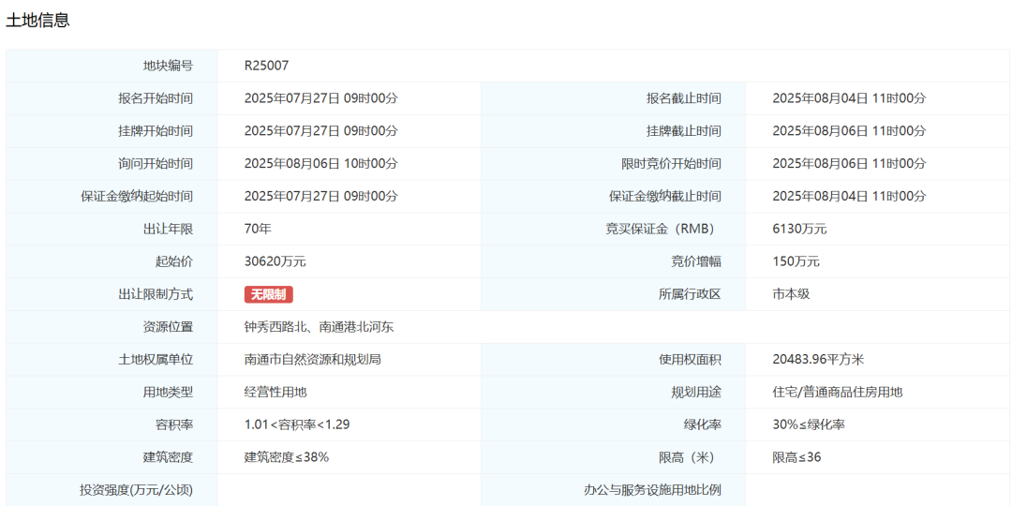Select the value 2025年08月06日 10时00分

320,164
